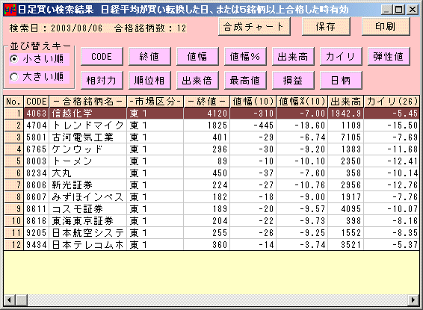Click the No. column header
423x310 pixels.
(x=13, y=102)
